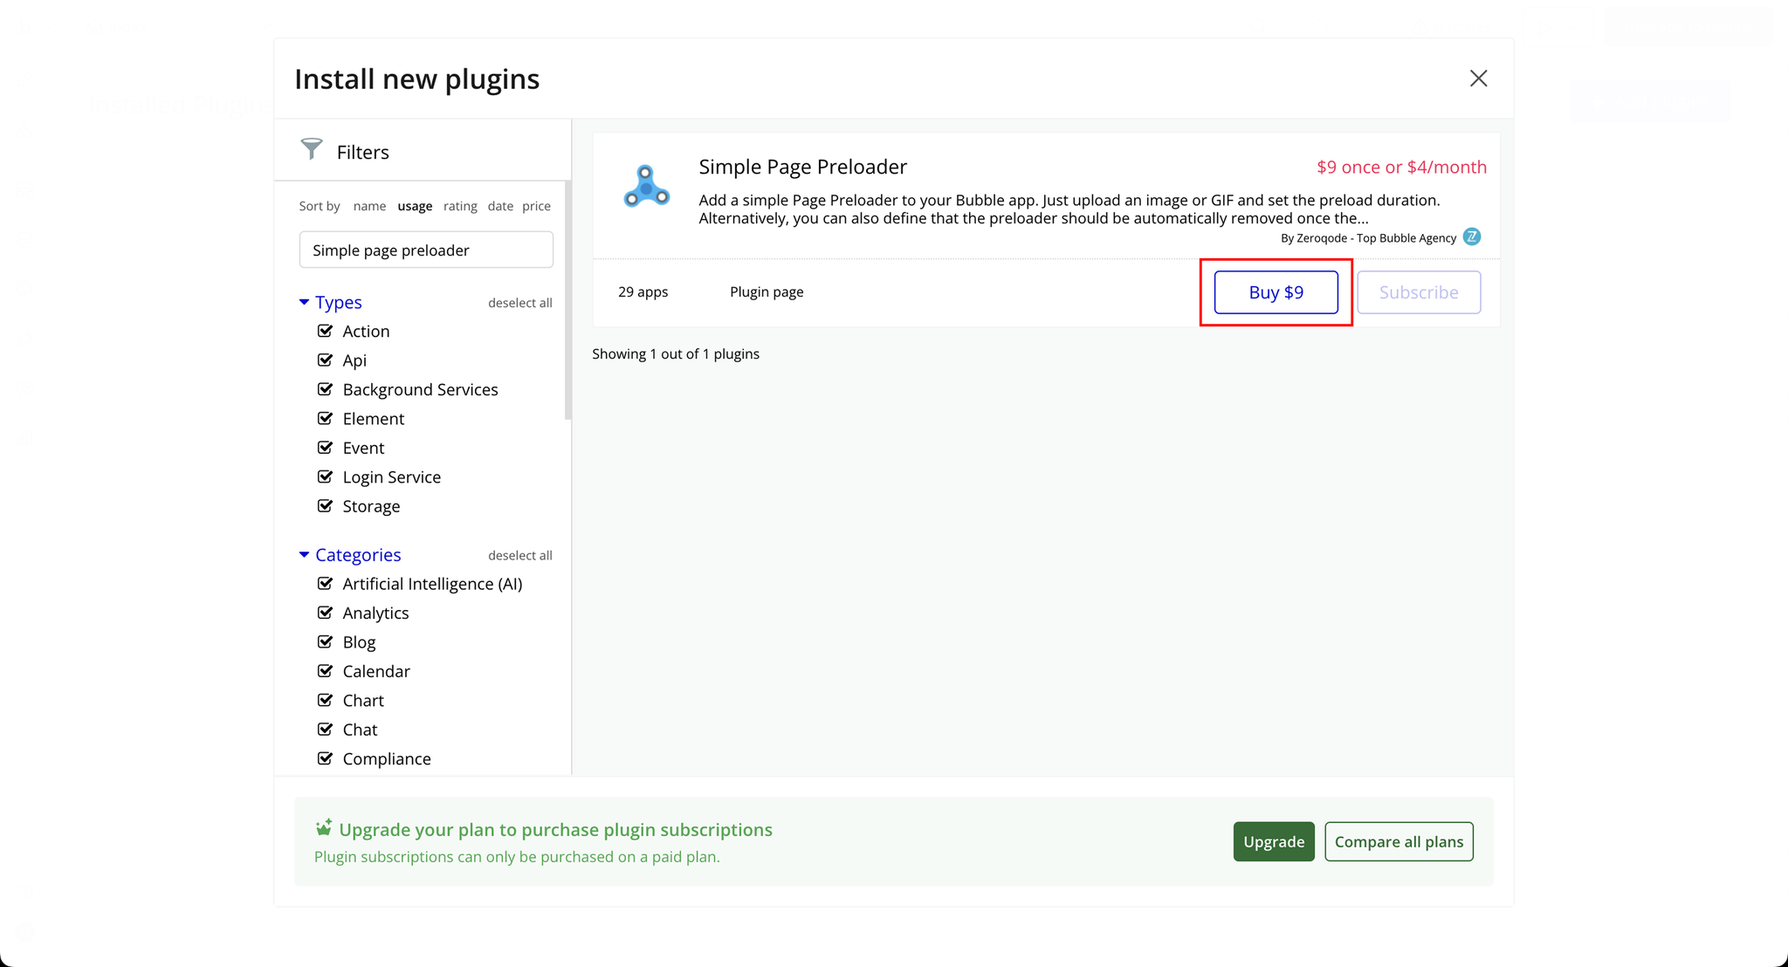Screen dimensions: 1788x967
Task: Click the Zeroqode agency badge icon
Action: tap(1472, 237)
